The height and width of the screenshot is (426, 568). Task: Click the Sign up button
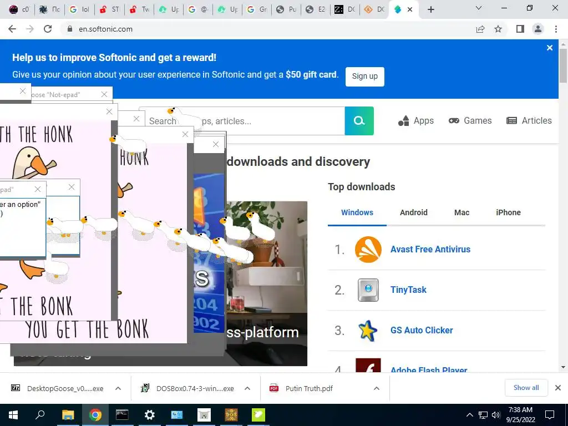click(365, 77)
